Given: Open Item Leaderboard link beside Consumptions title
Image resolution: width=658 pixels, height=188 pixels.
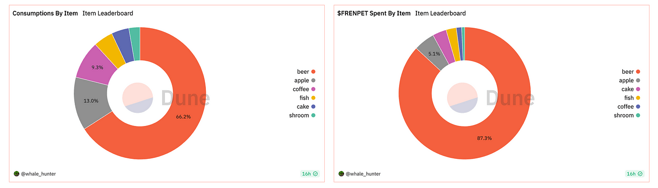Looking at the screenshot, I should 108,14.
